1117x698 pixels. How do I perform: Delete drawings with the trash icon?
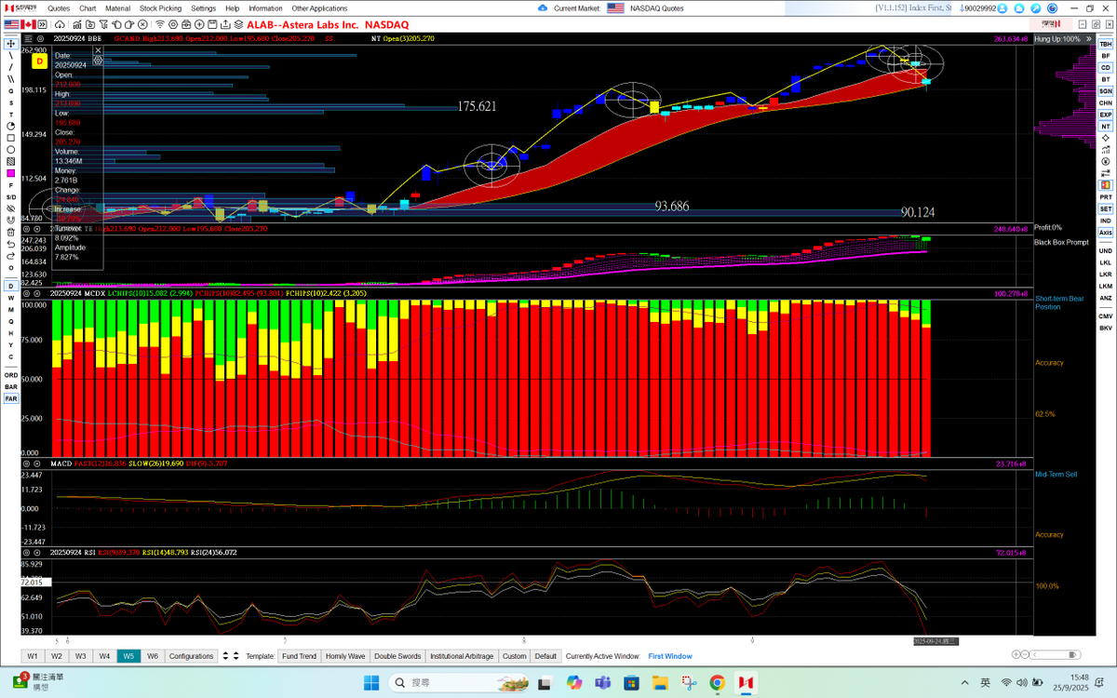[11, 234]
